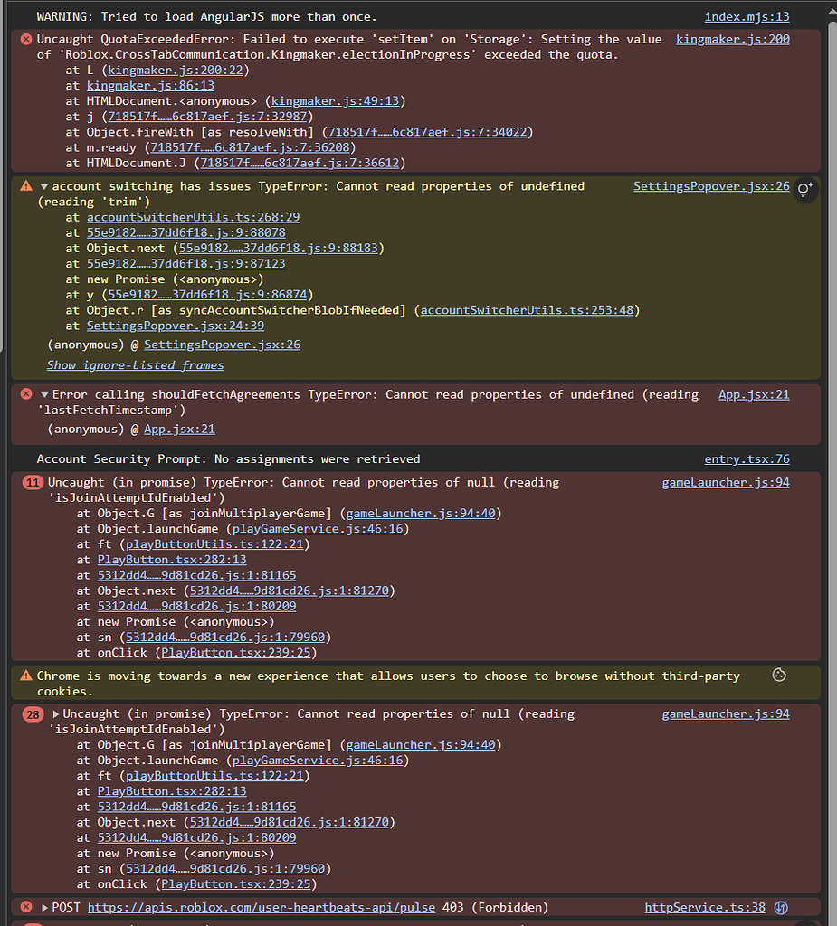Viewport: 837px width, 926px height.
Task: Click the AI insight lightbulb icon
Action: tap(804, 189)
